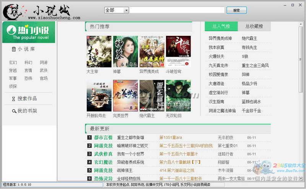Click the vertical scrollbar up arrow
Image resolution: width=306 pixels, height=189 pixels.
pos(301,24)
